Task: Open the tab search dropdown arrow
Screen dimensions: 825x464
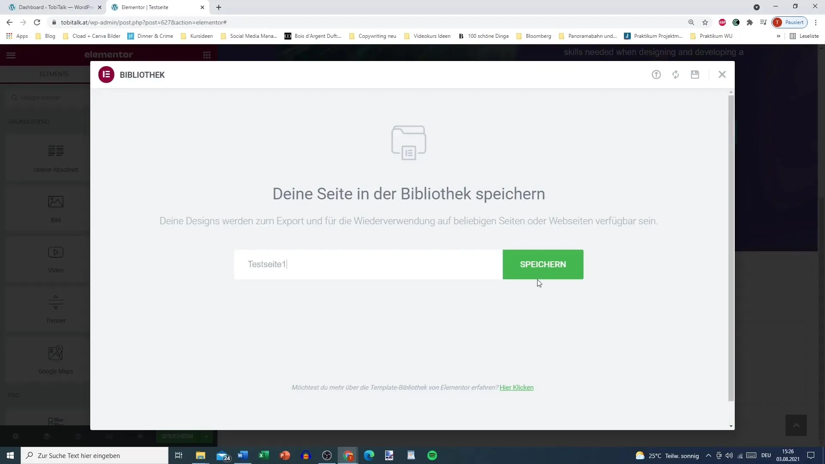Action: 757,7
